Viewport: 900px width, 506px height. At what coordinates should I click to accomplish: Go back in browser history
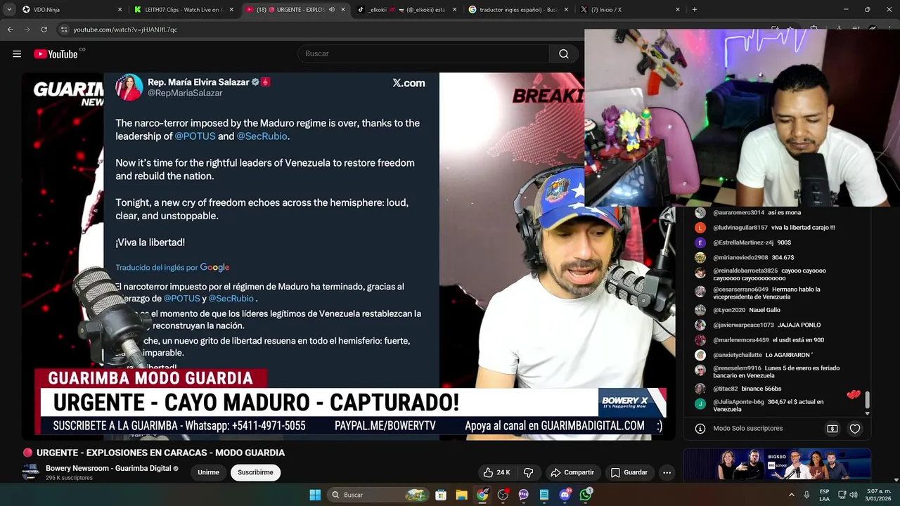click(x=10, y=30)
